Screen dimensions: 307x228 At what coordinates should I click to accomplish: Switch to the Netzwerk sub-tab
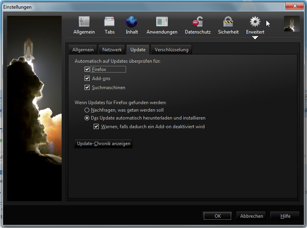coord(112,50)
